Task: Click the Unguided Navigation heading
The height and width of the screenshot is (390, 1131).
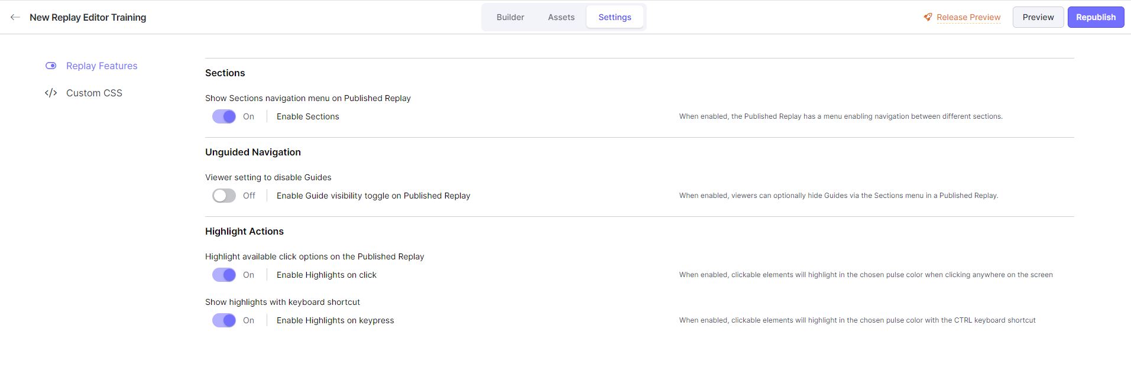Action: click(253, 152)
